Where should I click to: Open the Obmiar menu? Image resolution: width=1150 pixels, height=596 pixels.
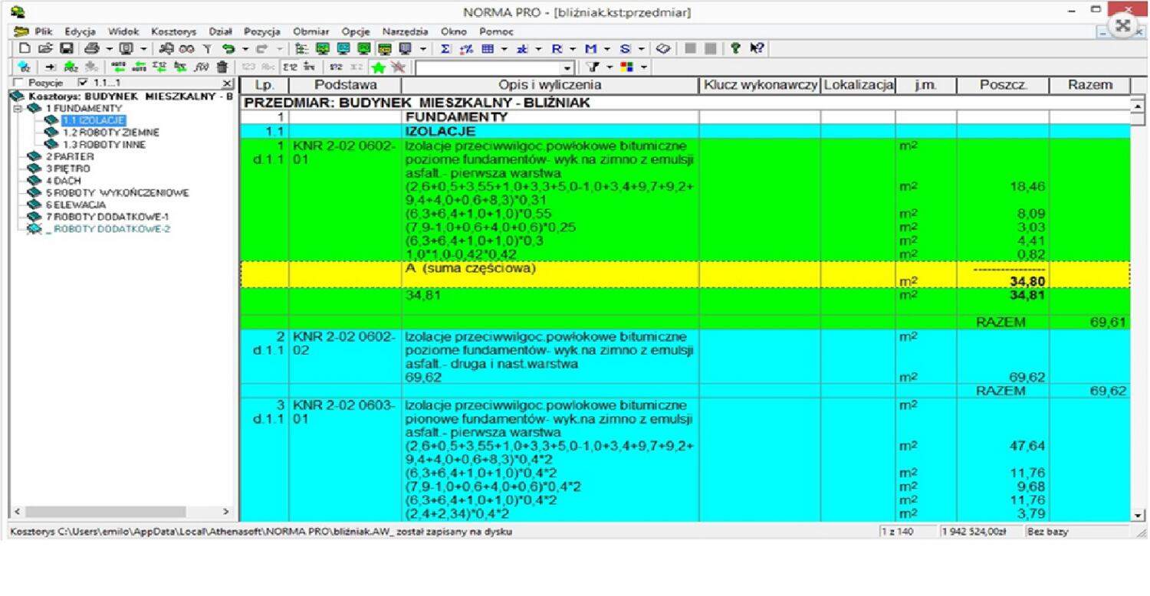click(310, 31)
